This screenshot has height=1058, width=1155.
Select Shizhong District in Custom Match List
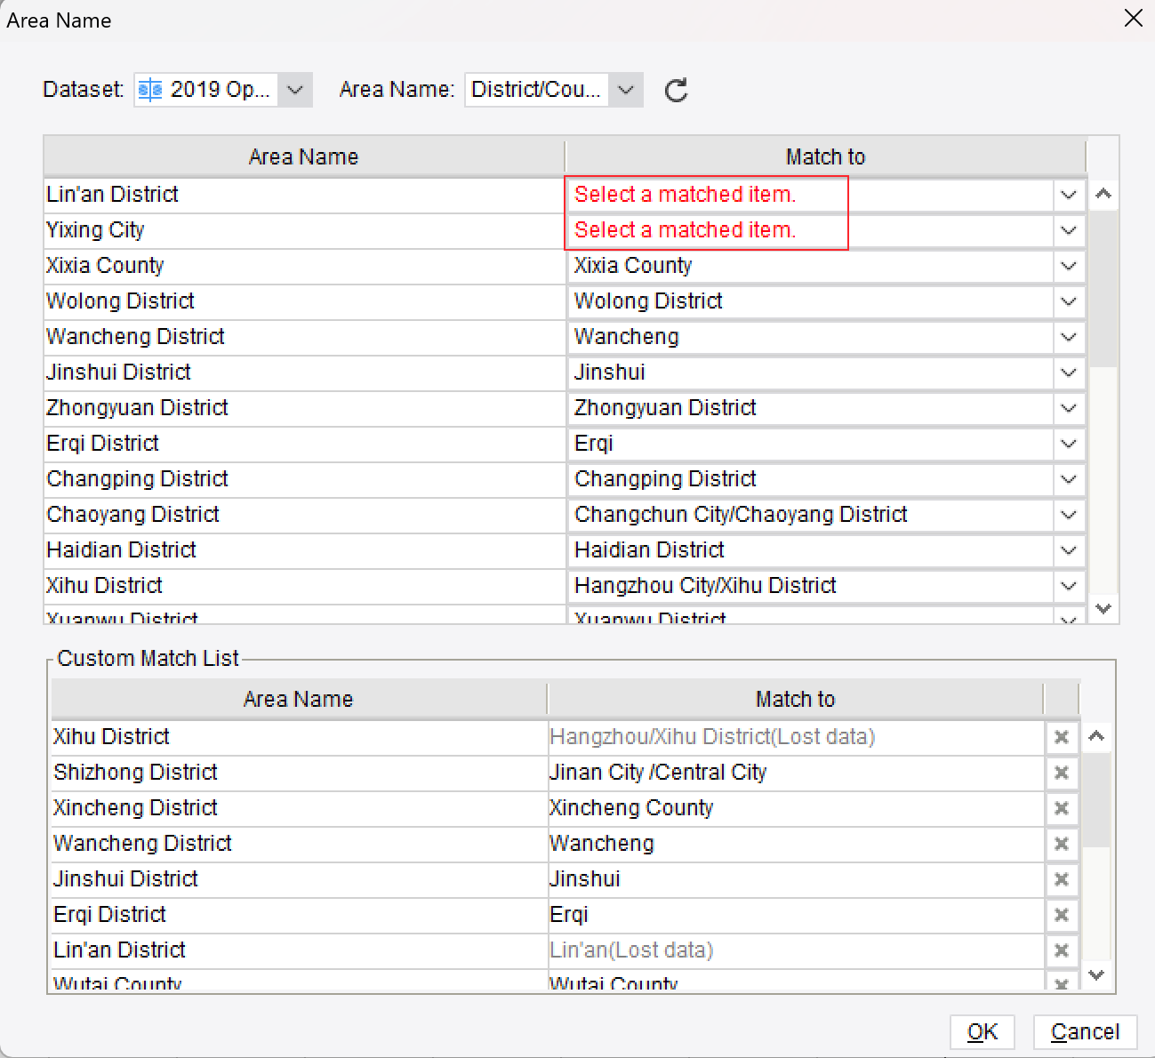tap(299, 773)
